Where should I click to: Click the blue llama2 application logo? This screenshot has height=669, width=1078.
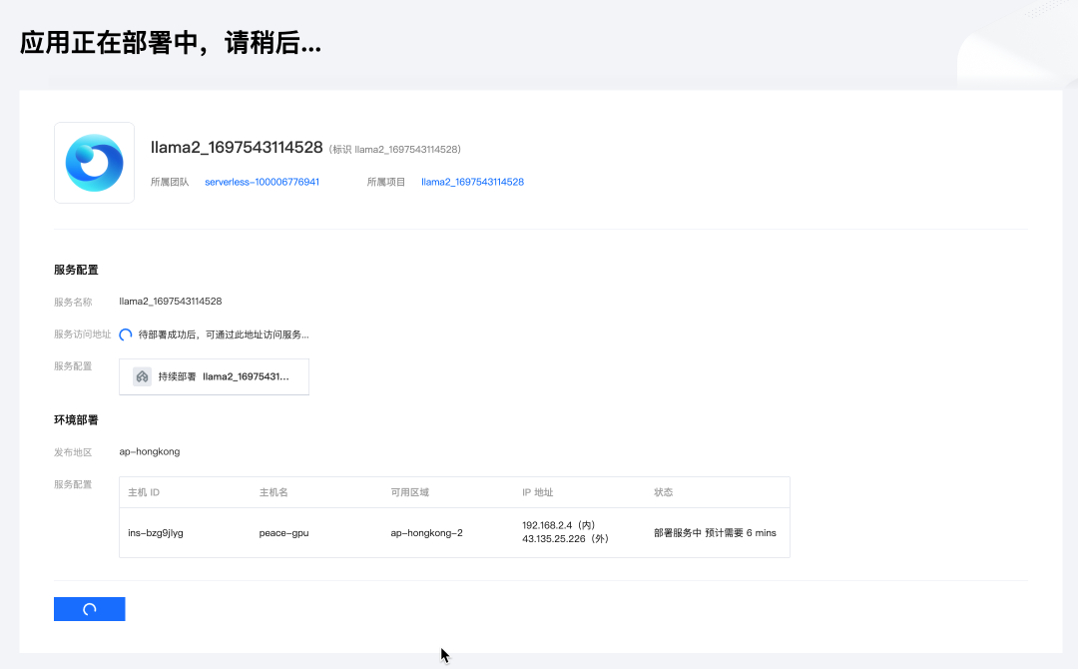tap(94, 163)
